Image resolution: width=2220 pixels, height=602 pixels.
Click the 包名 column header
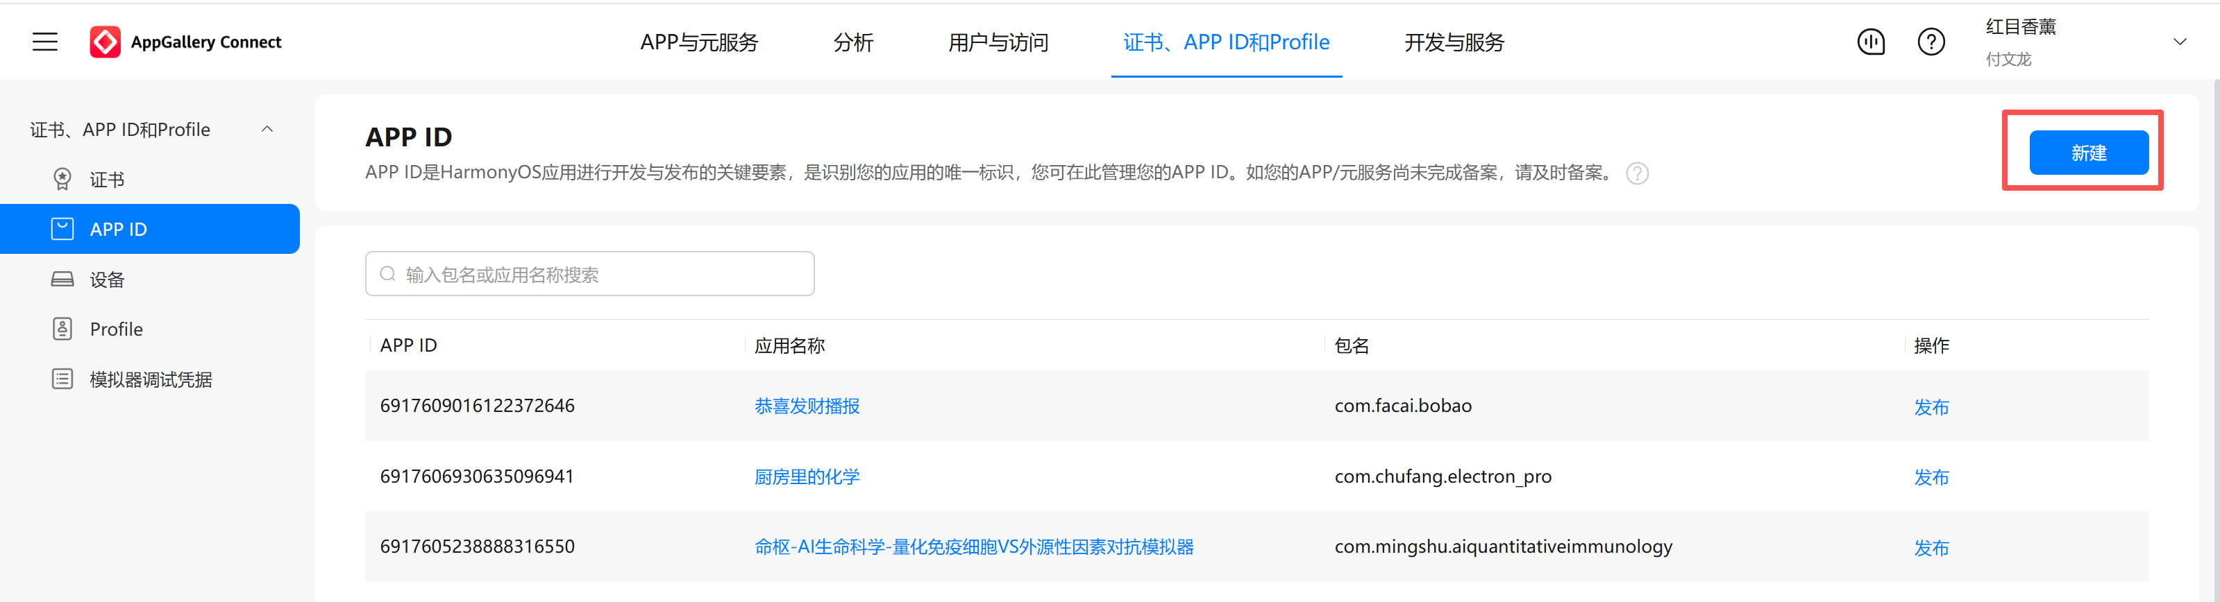pos(1352,345)
